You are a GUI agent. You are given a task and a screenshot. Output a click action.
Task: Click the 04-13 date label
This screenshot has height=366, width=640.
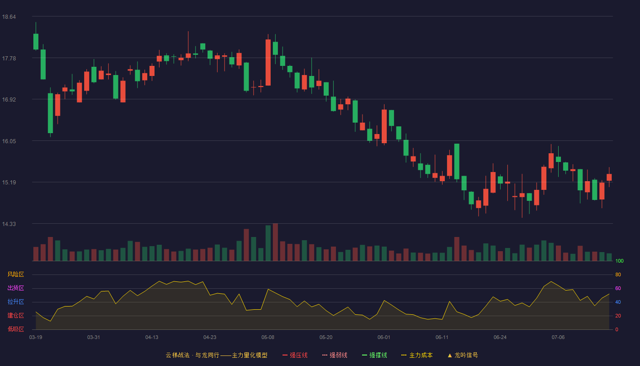coord(152,337)
